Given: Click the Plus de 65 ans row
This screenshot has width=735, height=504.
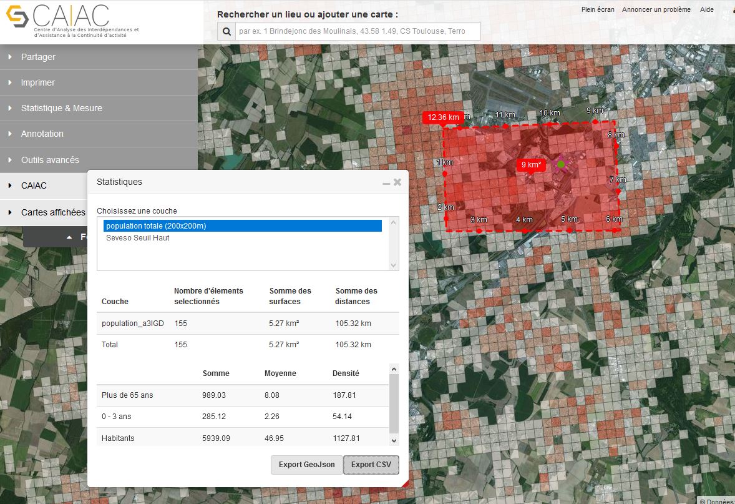Looking at the screenshot, I should 242,395.
